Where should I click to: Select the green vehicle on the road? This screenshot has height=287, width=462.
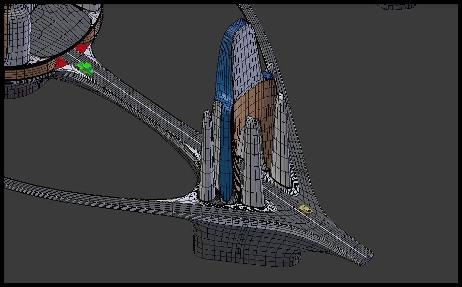coord(86,68)
